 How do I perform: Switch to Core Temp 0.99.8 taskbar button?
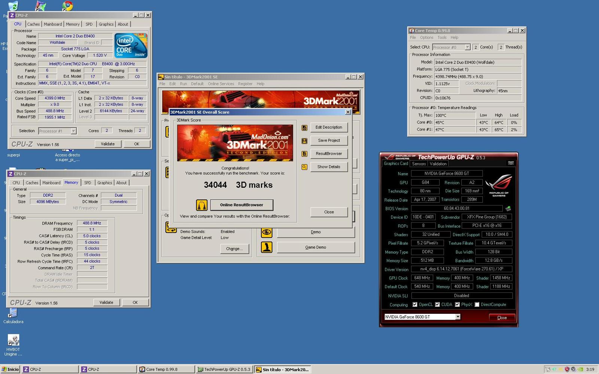pyautogui.click(x=166, y=370)
